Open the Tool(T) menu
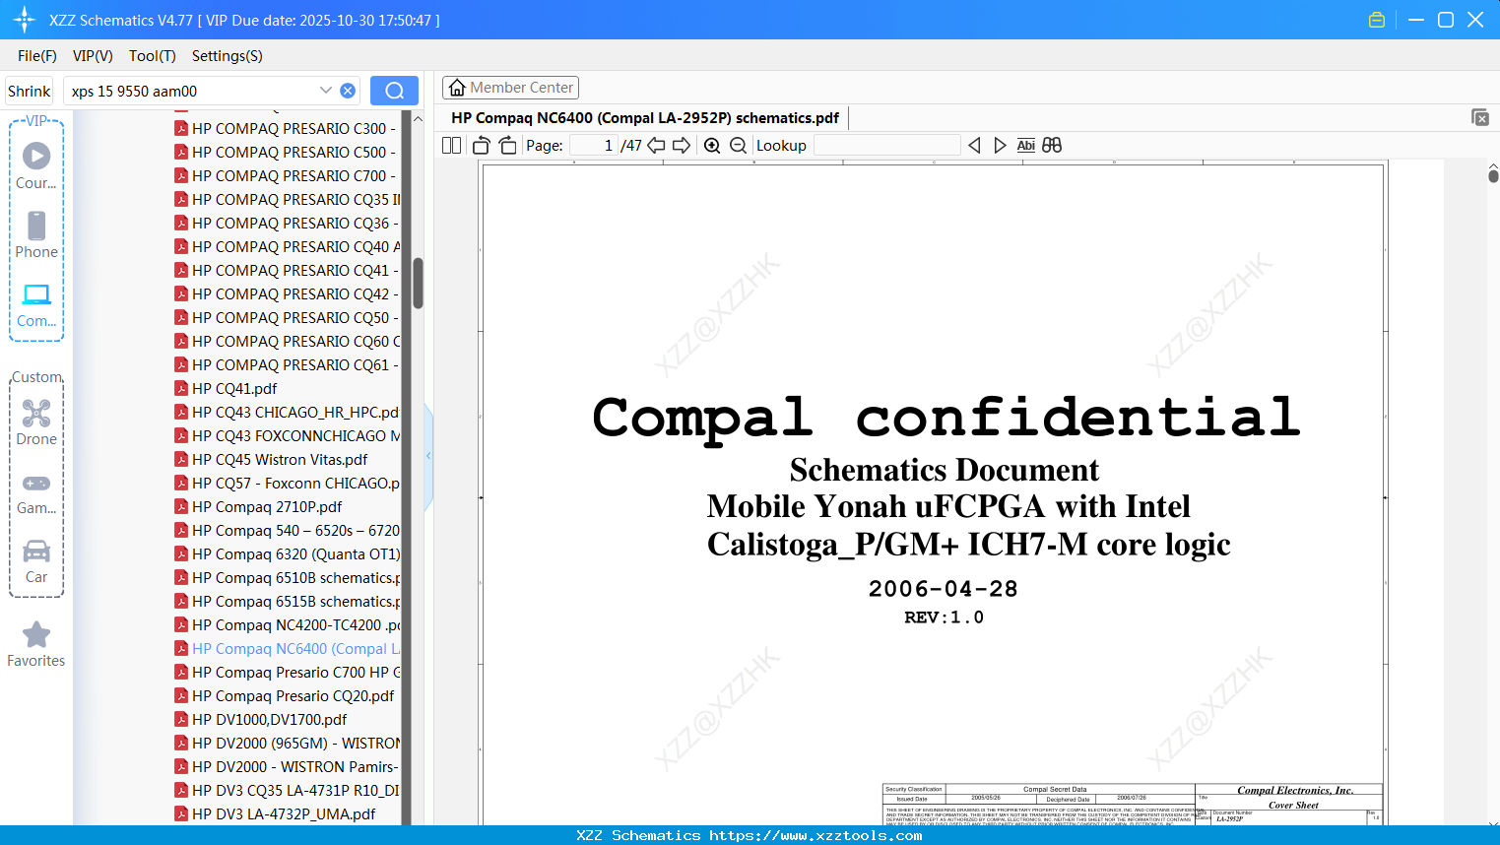 pyautogui.click(x=153, y=56)
